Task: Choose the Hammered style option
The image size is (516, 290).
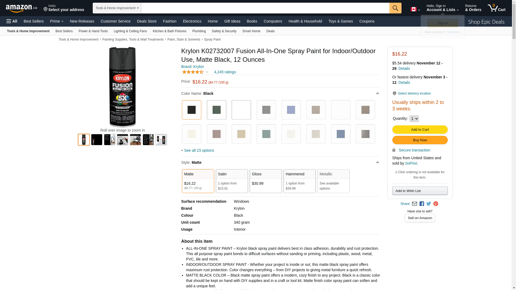Action: coord(299,181)
